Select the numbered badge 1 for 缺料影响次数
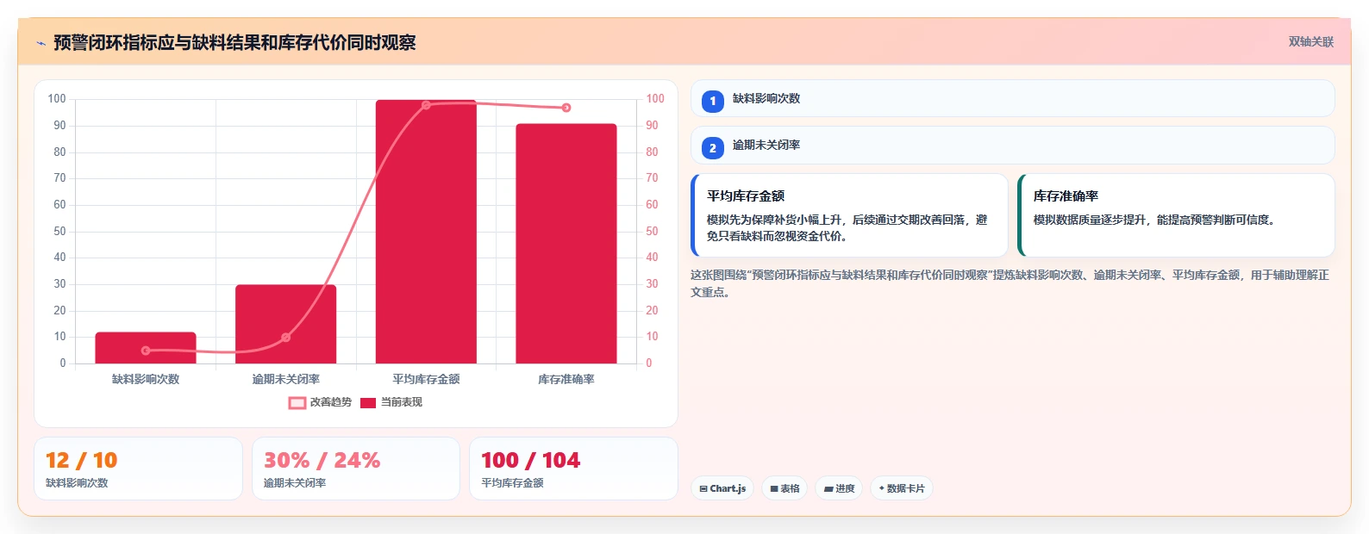This screenshot has height=534, width=1369. point(713,101)
